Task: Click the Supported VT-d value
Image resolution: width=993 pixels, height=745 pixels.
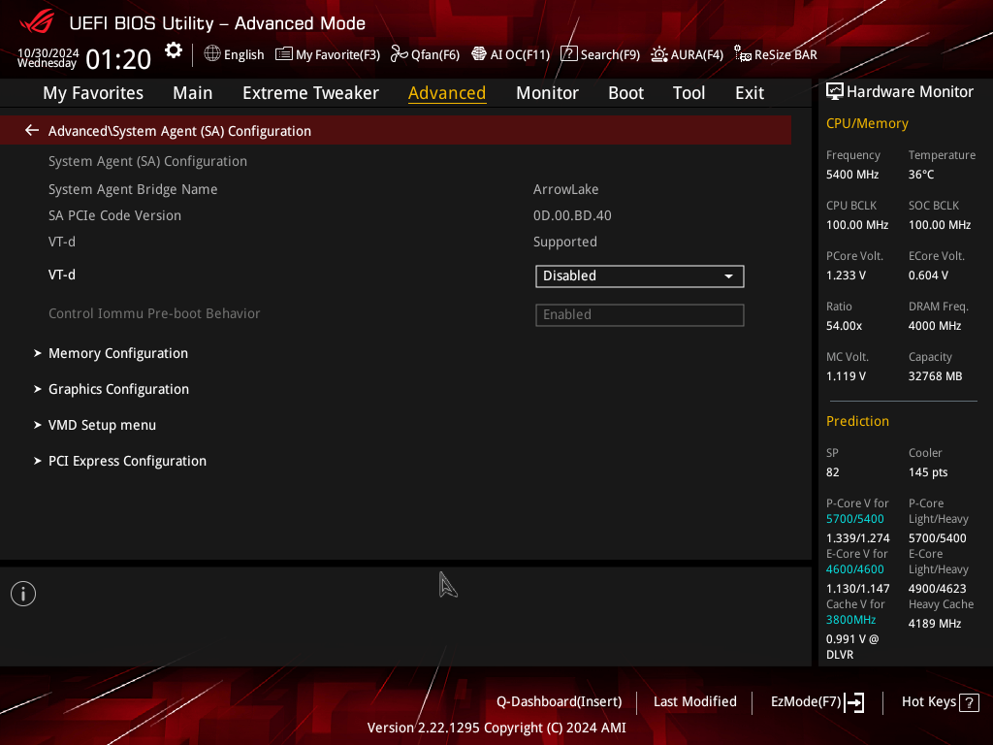Action: point(565,242)
